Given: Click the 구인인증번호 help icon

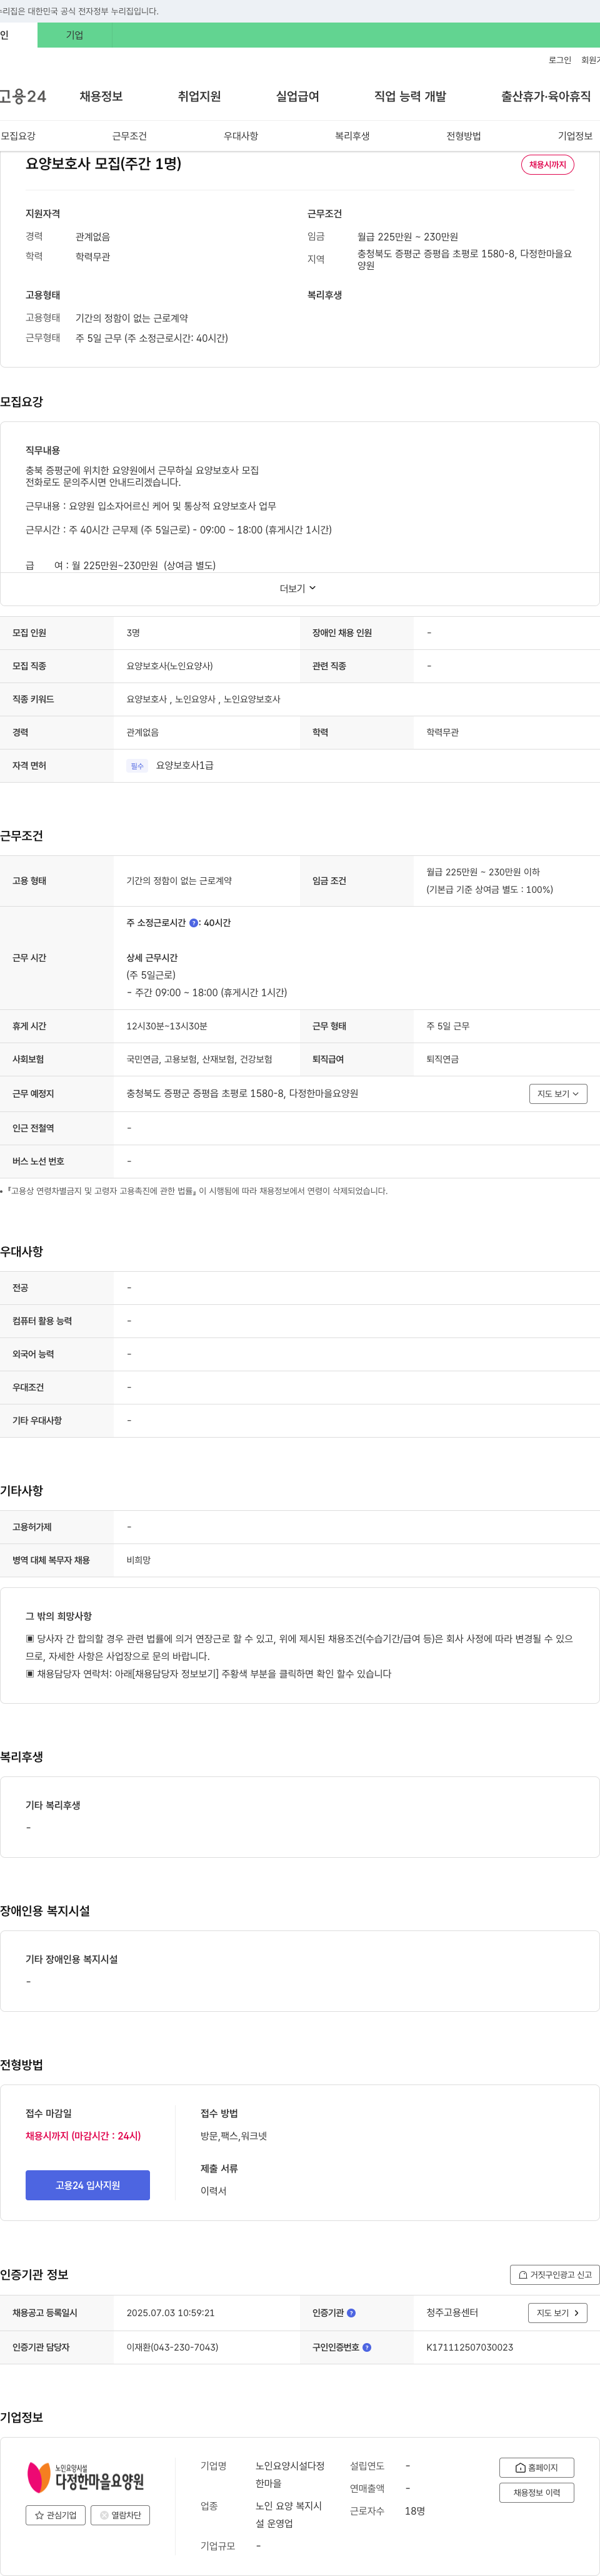Looking at the screenshot, I should 367,2347.
